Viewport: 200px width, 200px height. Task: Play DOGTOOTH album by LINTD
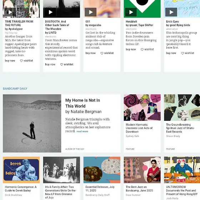(50, 12)
